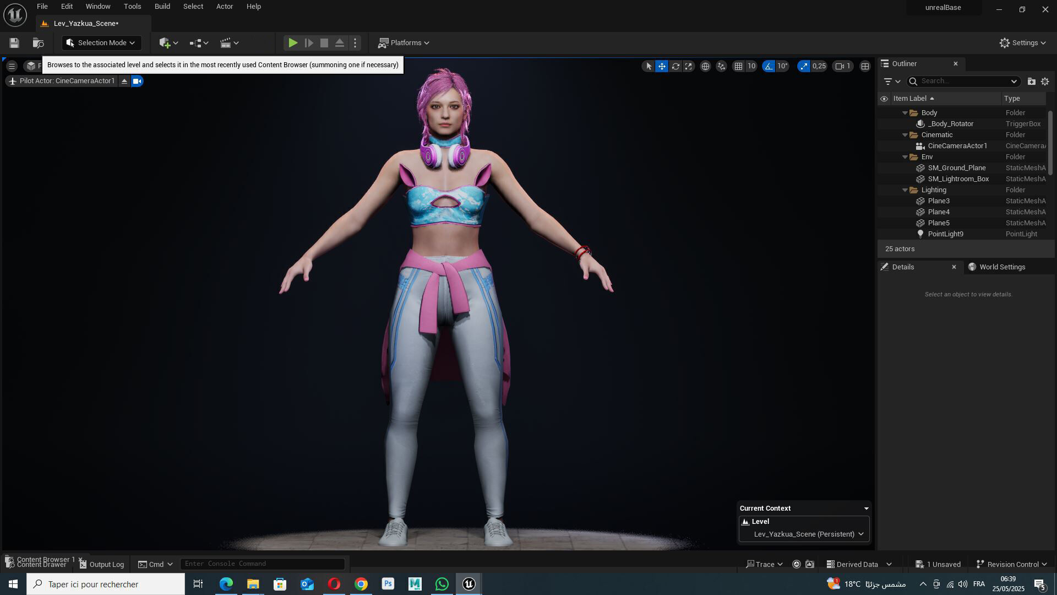Click the eject pilot actor icon

pos(124,81)
